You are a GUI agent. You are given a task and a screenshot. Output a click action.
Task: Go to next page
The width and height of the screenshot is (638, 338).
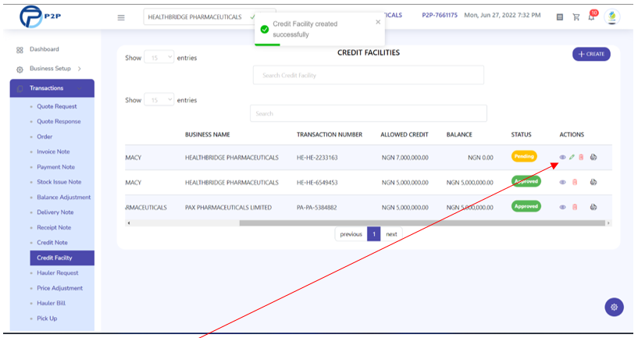click(x=391, y=234)
